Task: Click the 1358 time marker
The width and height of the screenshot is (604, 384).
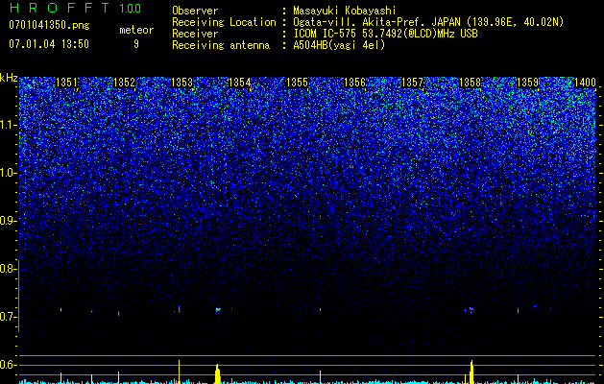Action: click(471, 83)
